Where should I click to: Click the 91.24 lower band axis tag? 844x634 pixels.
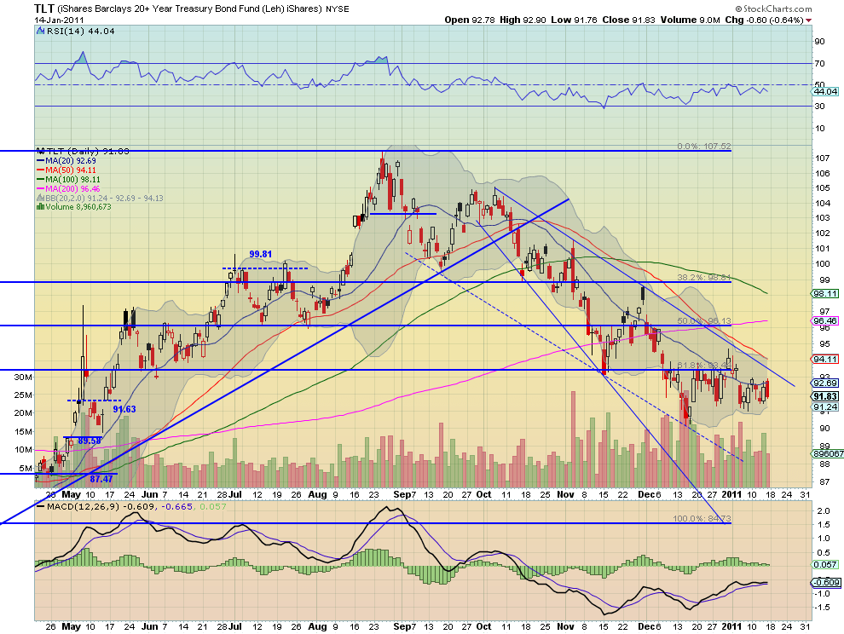[x=825, y=406]
